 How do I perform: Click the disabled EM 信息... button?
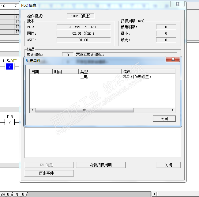pos(49,165)
